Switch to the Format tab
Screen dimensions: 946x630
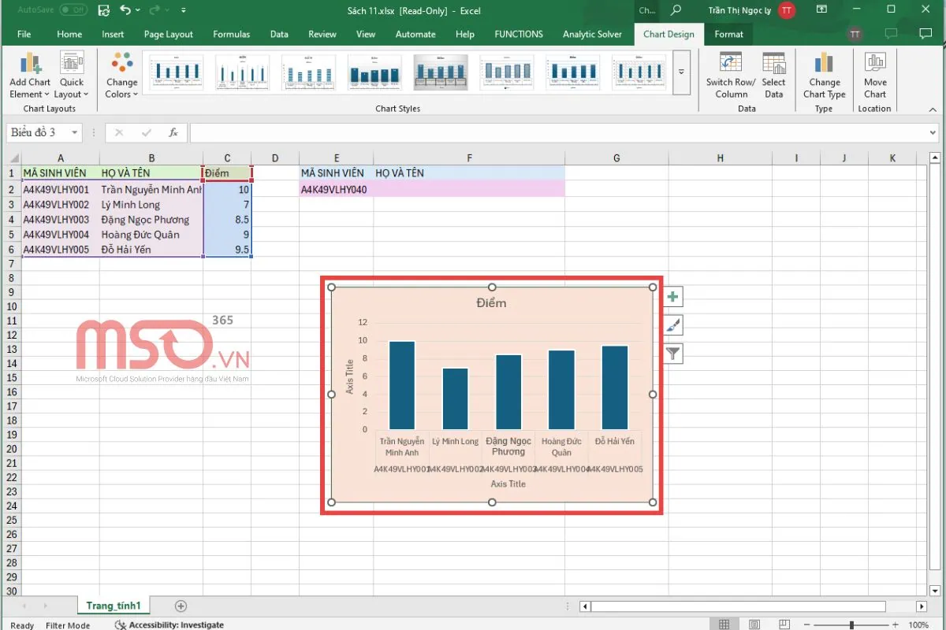click(x=728, y=34)
